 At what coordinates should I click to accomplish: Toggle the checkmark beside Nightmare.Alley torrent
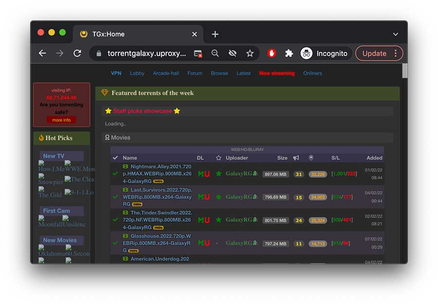tap(115, 174)
